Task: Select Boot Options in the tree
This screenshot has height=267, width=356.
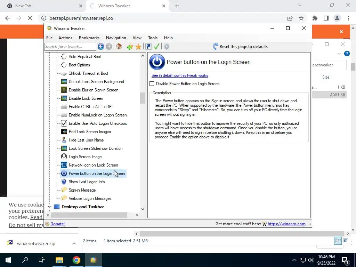Action: (x=79, y=65)
